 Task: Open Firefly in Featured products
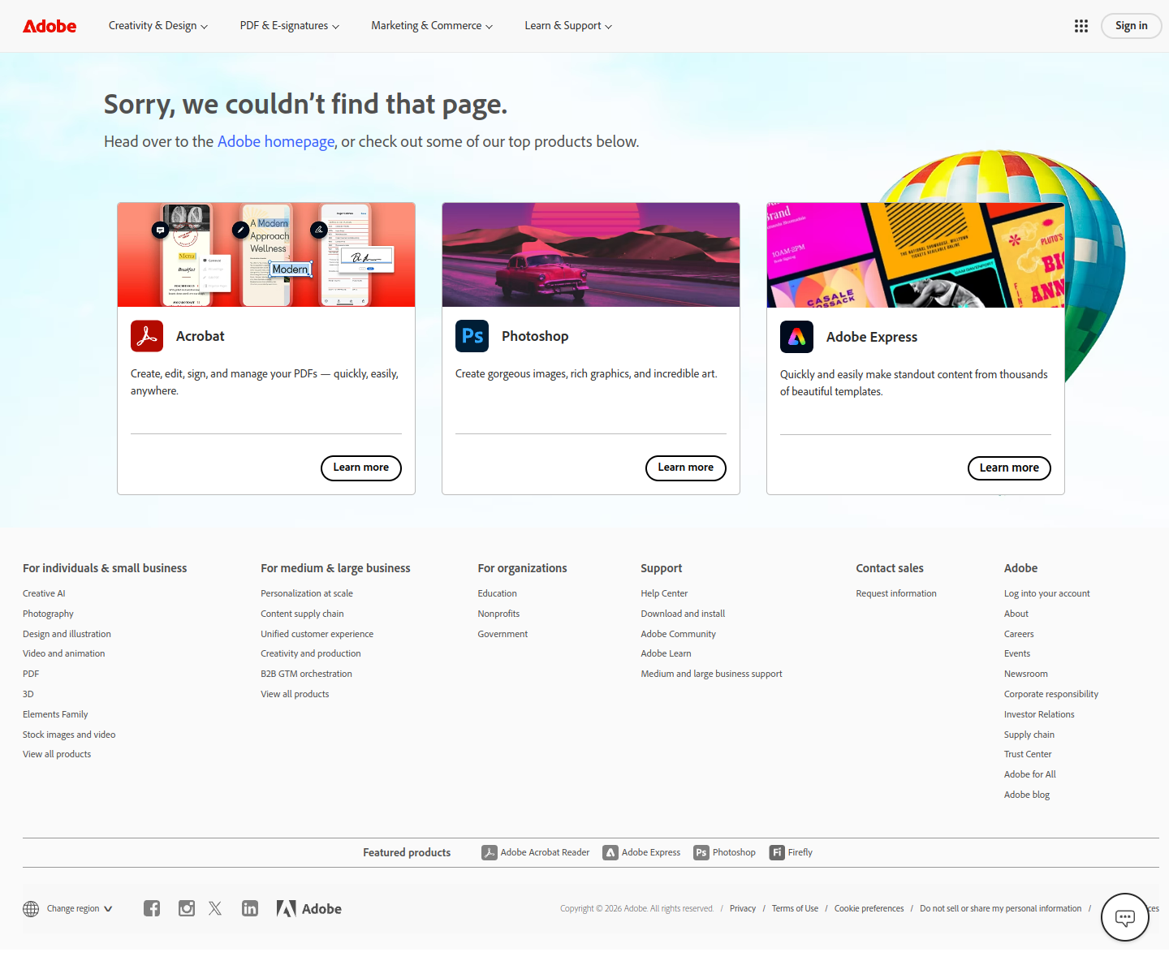point(791,852)
